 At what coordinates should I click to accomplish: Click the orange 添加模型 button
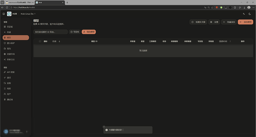point(246,22)
